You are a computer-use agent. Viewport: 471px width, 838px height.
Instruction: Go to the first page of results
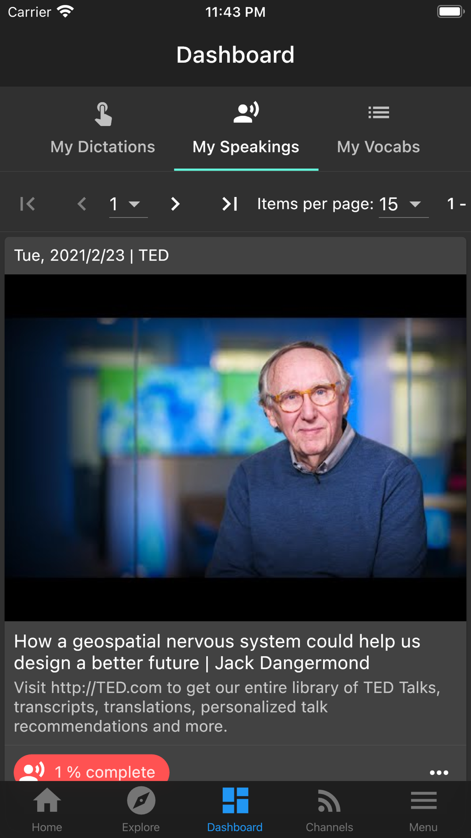(x=28, y=204)
